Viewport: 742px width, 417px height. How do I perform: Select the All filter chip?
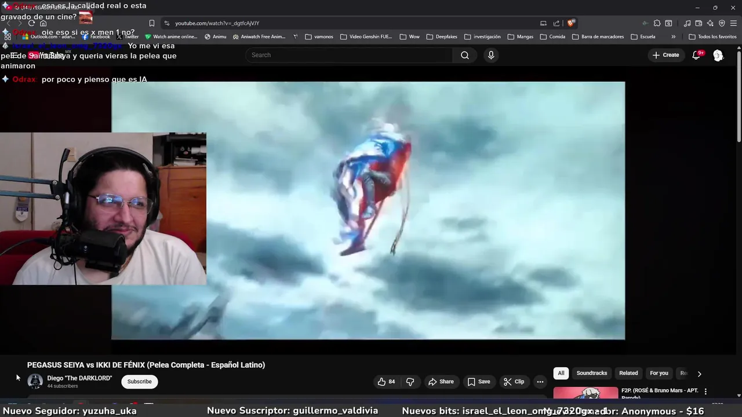tap(561, 373)
